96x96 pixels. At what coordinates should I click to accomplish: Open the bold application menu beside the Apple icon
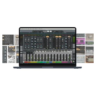pos(22,29)
